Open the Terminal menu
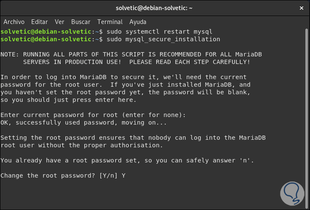 (x=110, y=21)
